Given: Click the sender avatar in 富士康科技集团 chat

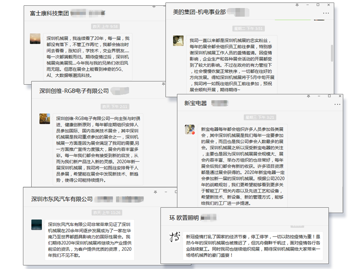Looking at the screenshot, I should coord(35,39).
